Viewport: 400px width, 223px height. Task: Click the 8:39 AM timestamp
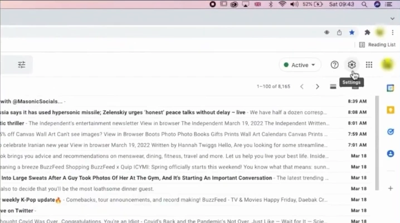[357, 101]
